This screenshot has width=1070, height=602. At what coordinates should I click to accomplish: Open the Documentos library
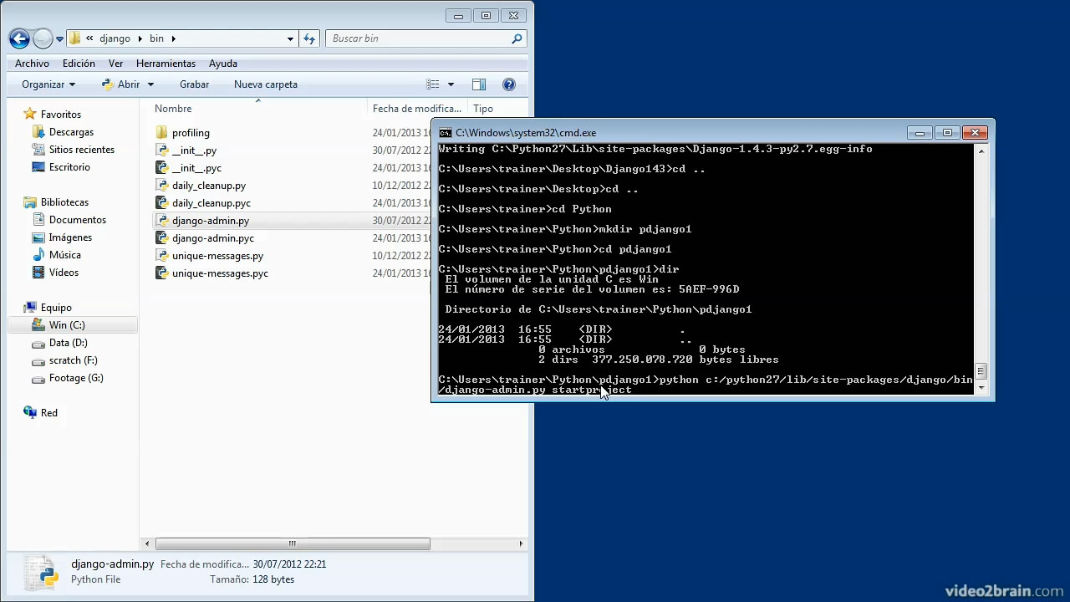pos(77,220)
